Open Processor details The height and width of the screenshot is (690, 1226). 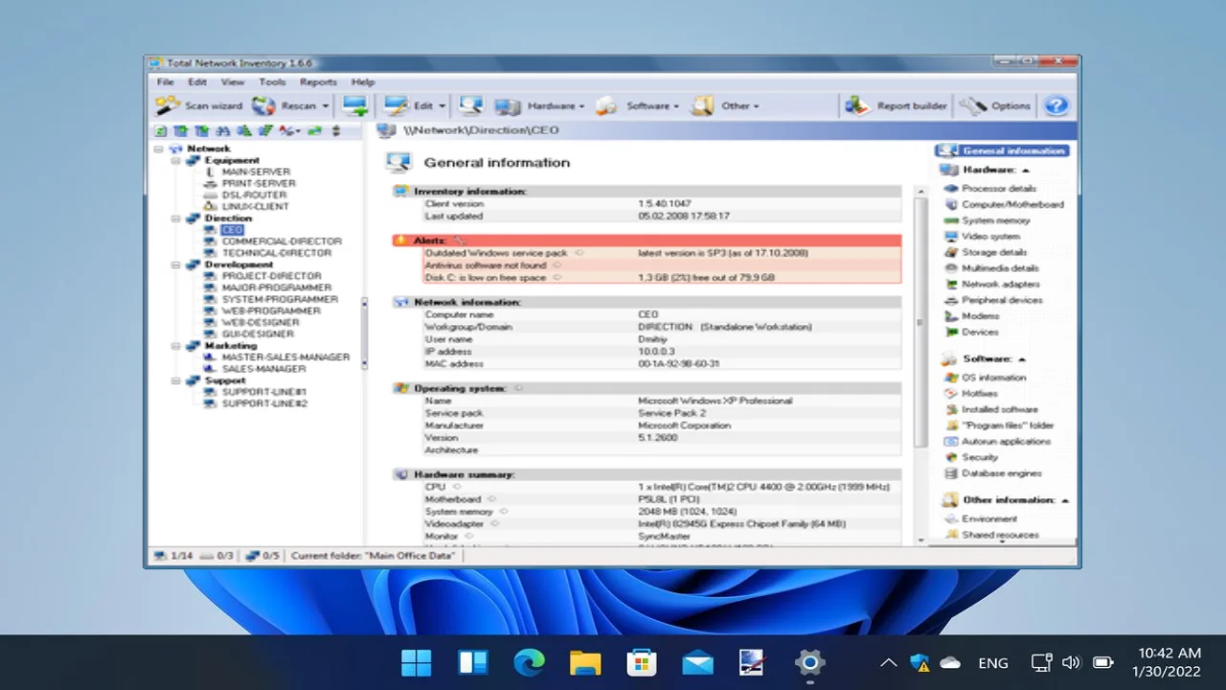point(999,189)
